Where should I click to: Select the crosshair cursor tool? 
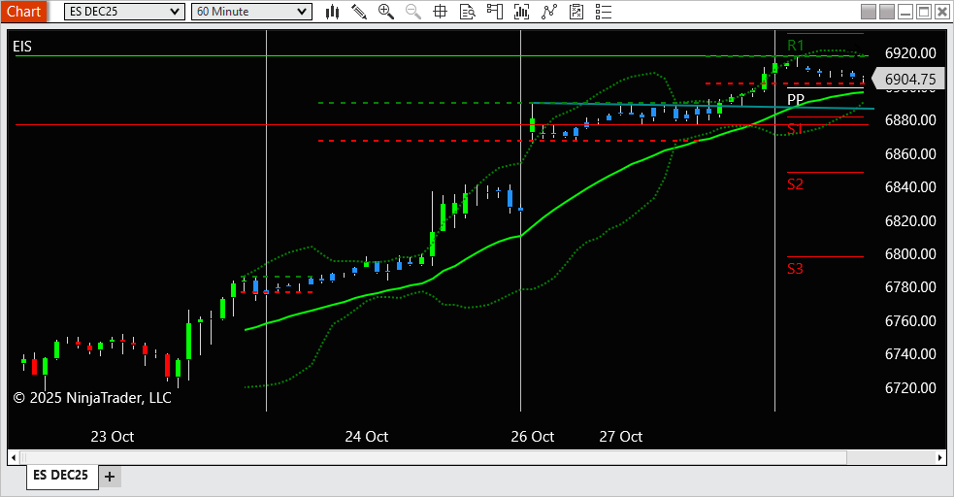(440, 12)
